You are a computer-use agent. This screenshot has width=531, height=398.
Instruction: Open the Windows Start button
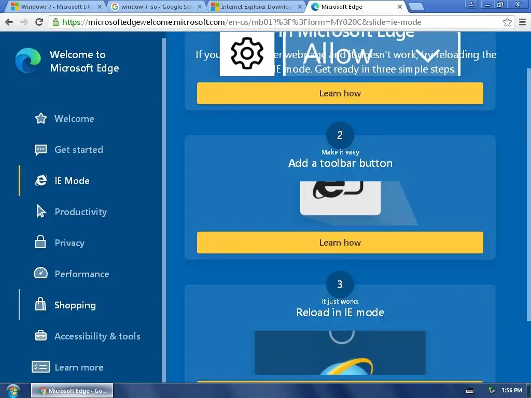click(x=13, y=391)
